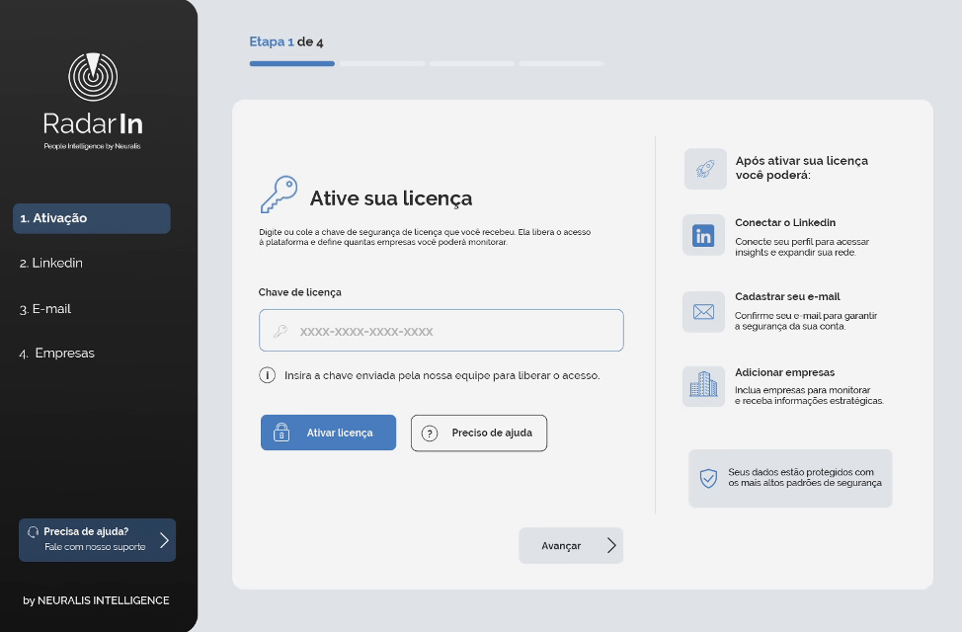
Task: Click the Preciso de ajuda button
Action: pos(479,434)
